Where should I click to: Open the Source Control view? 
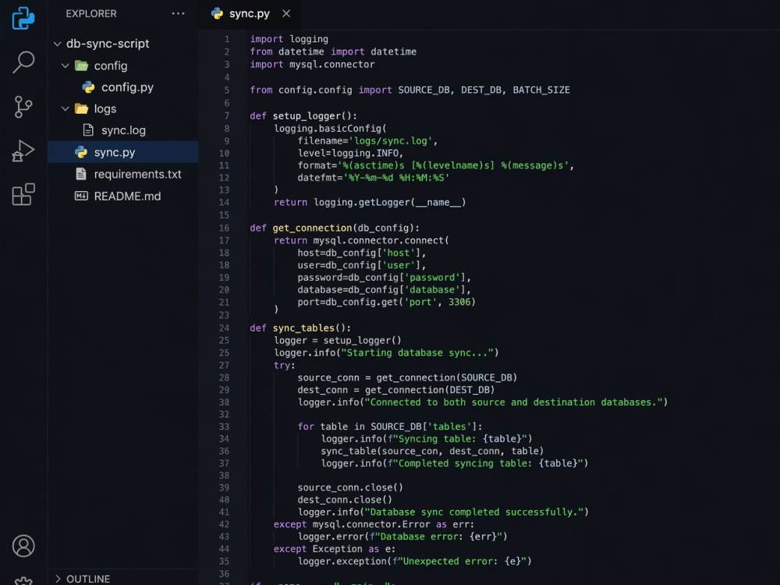click(x=23, y=107)
